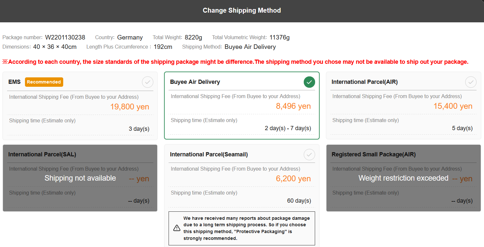The image size is (484, 247).
Task: Click the 60 day(s) shipping time
Action: tap(299, 201)
